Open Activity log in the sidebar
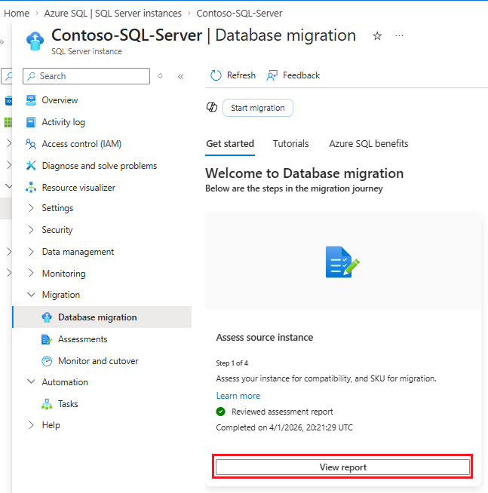This screenshot has width=488, height=493. point(63,122)
